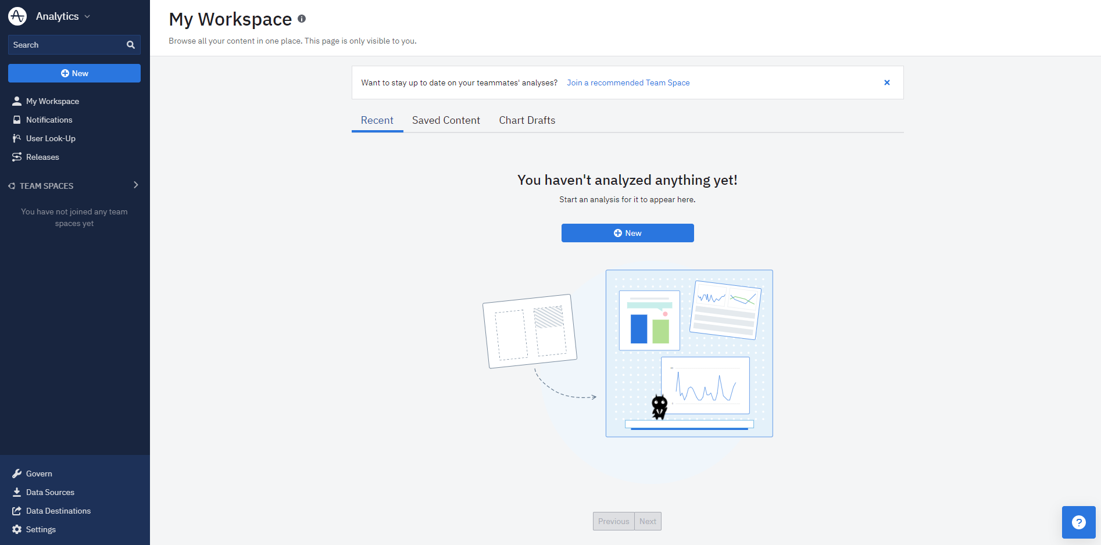This screenshot has width=1101, height=545.
Task: Open Releases page
Action: (42, 157)
